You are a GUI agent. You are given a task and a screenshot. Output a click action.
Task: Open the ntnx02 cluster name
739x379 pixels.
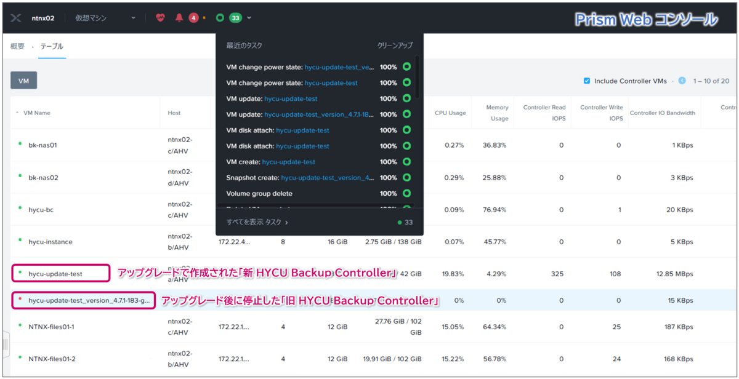[43, 18]
